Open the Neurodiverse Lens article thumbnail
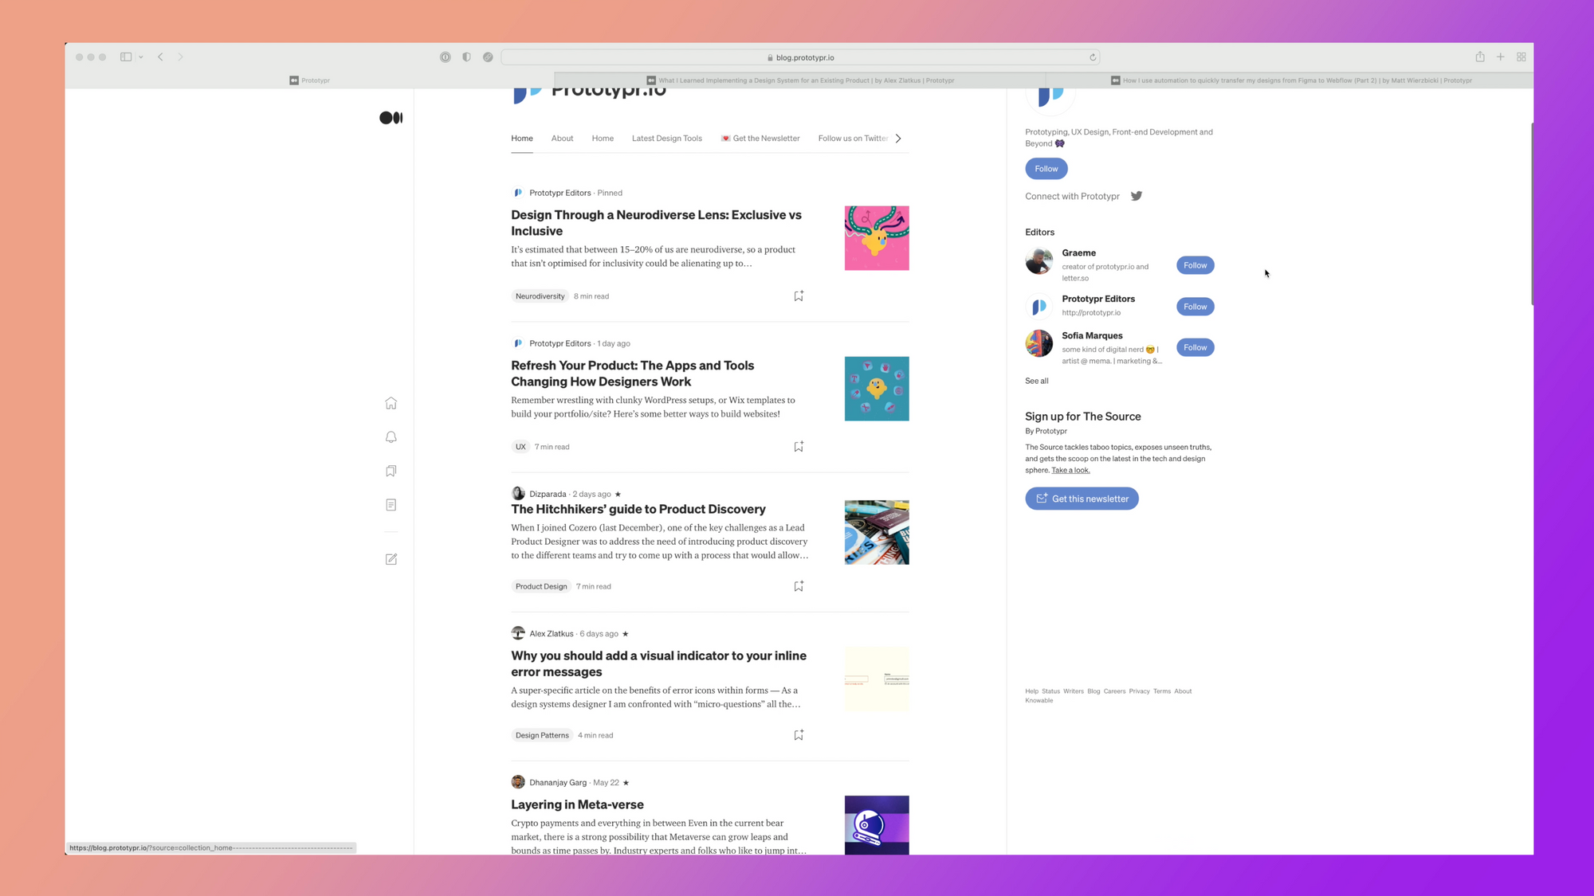Screen dimensions: 1594x896 click(x=877, y=238)
